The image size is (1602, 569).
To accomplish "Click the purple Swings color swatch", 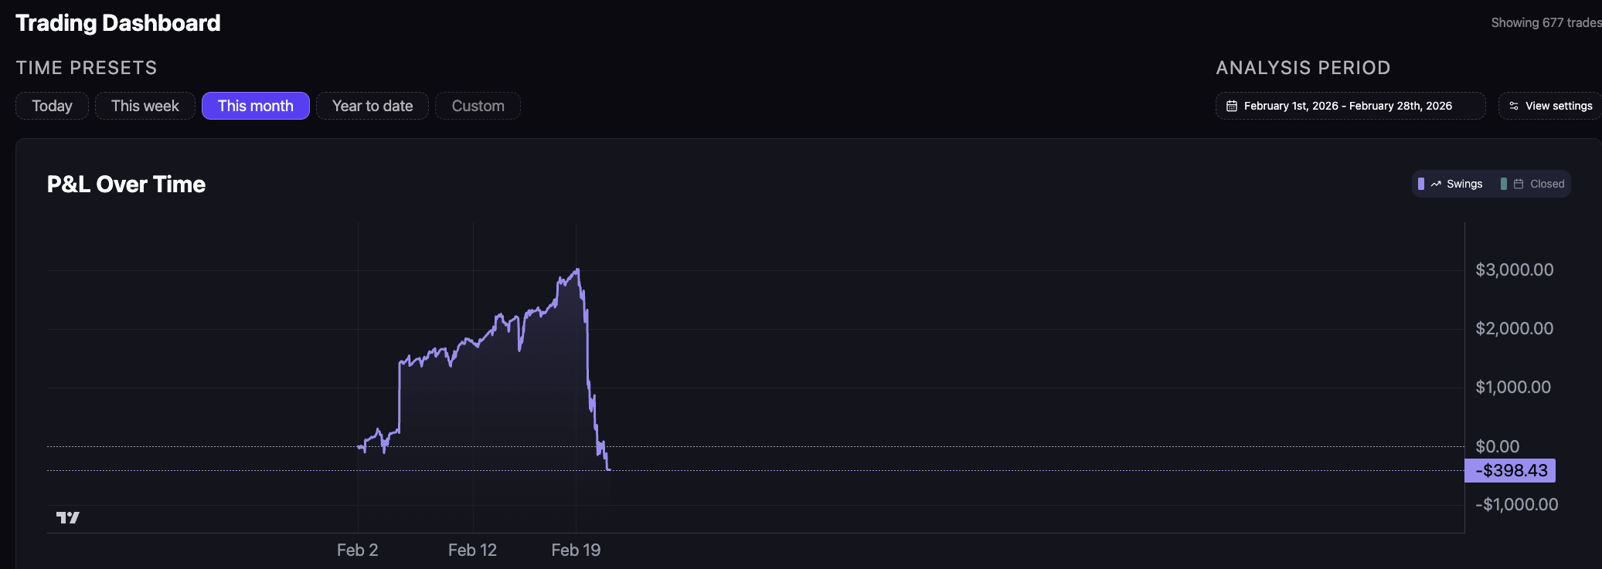I will [1421, 185].
